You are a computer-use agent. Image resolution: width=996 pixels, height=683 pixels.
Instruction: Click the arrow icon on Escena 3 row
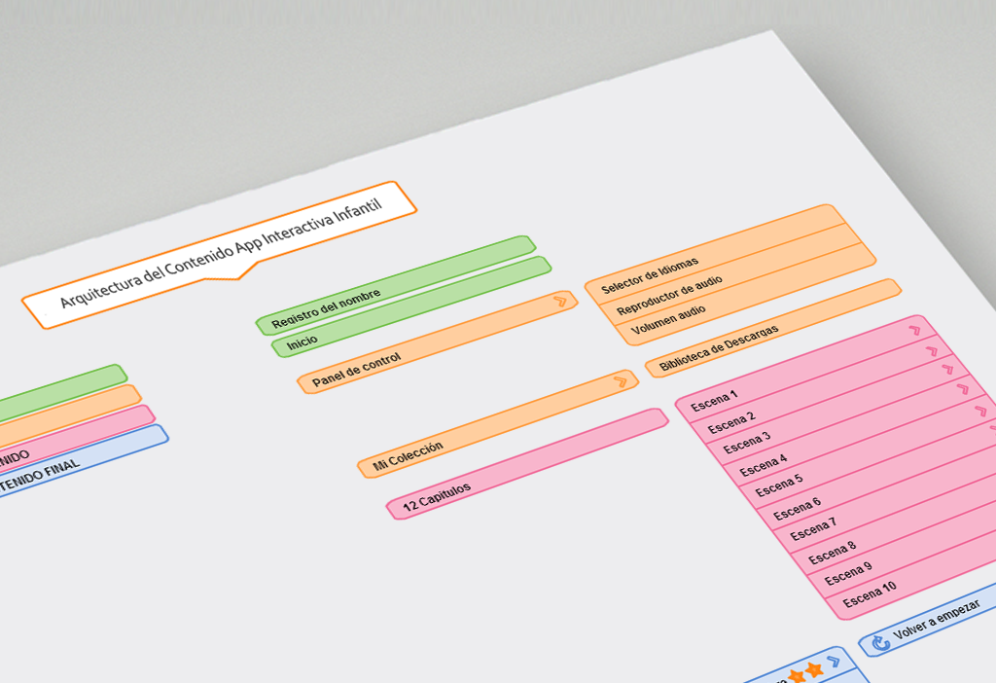pyautogui.click(x=947, y=370)
